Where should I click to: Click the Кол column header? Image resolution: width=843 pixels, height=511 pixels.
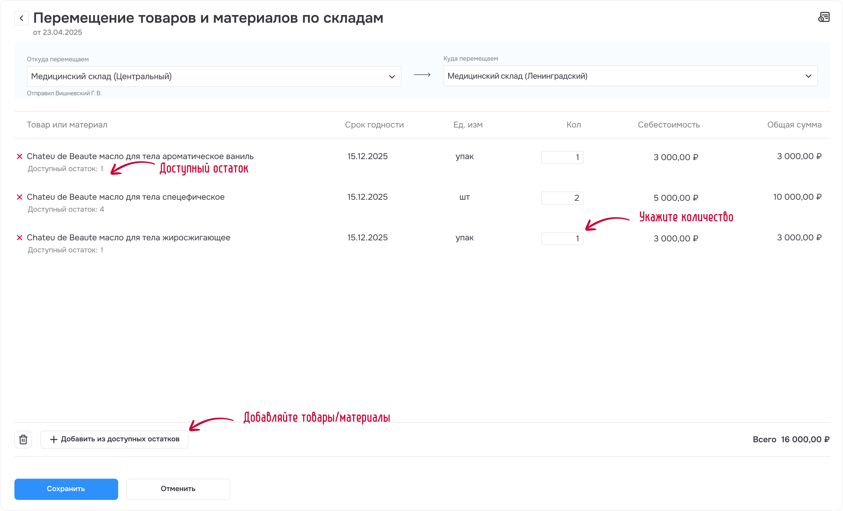[x=573, y=125]
